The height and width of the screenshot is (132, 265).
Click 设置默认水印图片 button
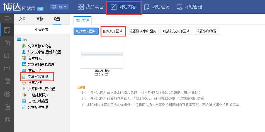click(x=143, y=31)
